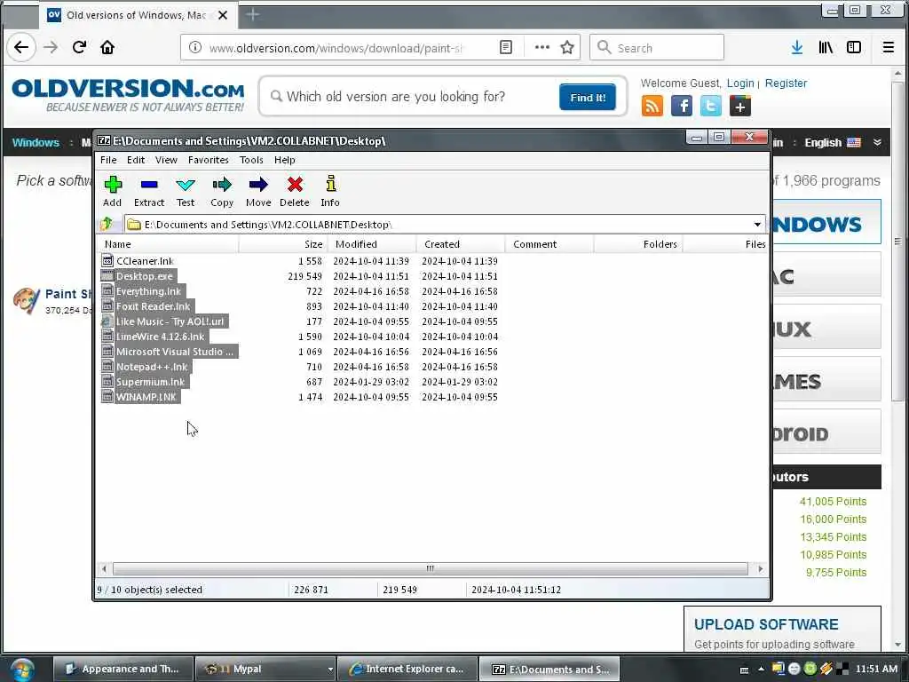
Task: Sort the file list by Size column
Action: tap(283, 244)
